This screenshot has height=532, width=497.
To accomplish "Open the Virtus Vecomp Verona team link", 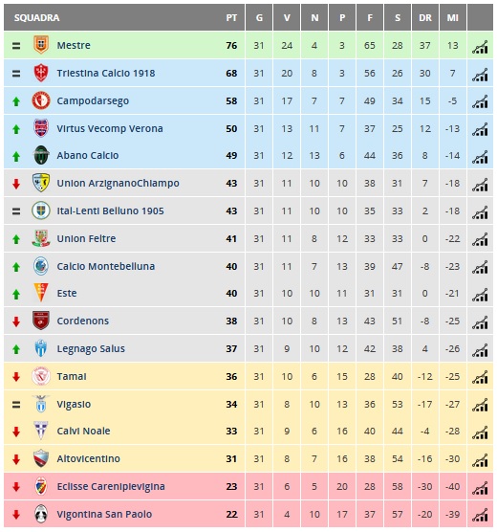I will pos(110,128).
